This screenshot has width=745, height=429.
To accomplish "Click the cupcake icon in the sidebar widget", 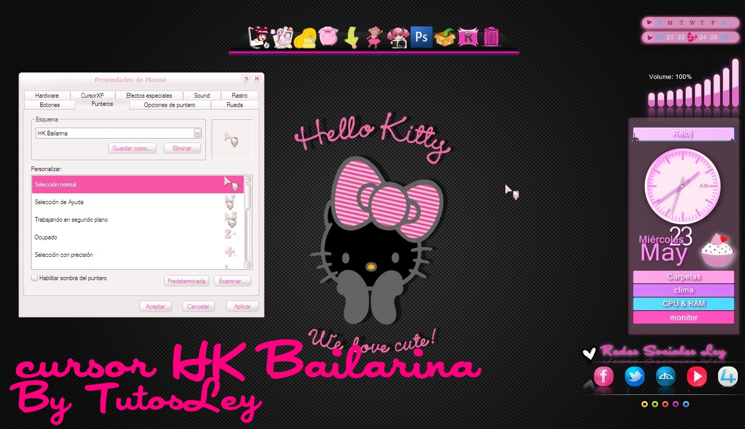I will (x=717, y=250).
